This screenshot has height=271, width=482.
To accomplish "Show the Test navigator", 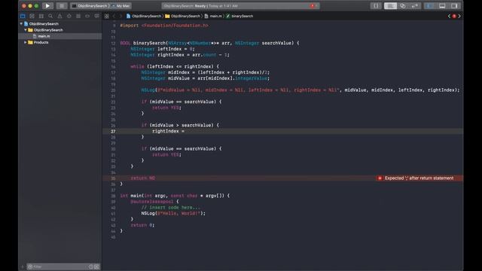I will 69,16.
